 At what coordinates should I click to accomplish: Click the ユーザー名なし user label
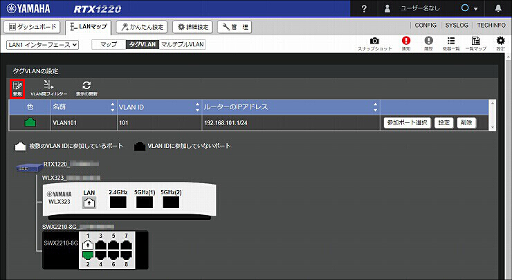click(x=420, y=8)
